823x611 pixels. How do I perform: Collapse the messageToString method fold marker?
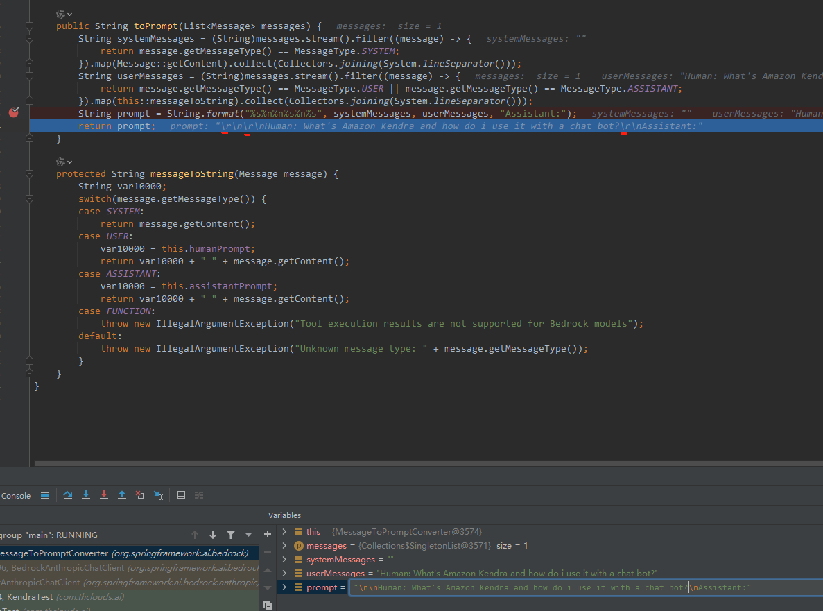(x=29, y=174)
